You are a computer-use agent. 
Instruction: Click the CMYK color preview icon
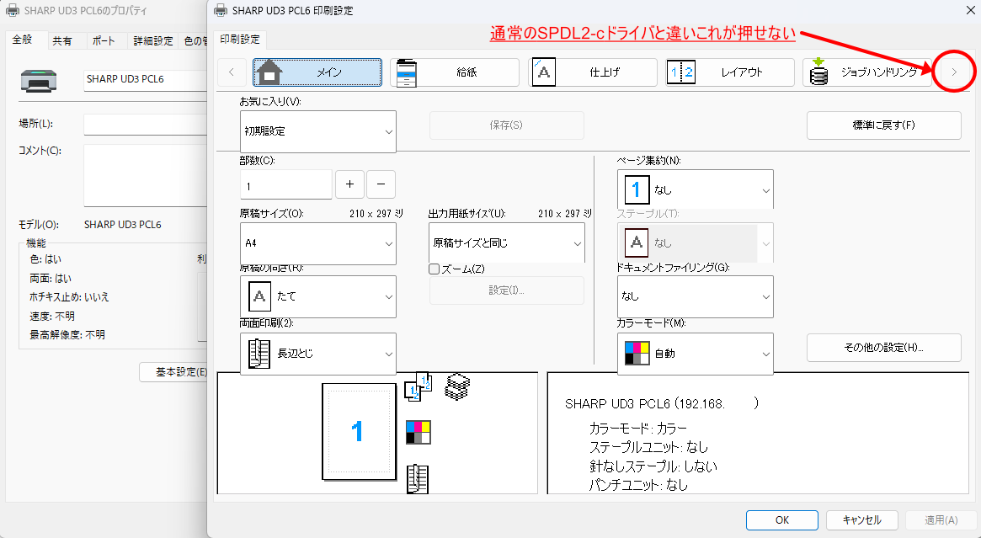pos(418,432)
